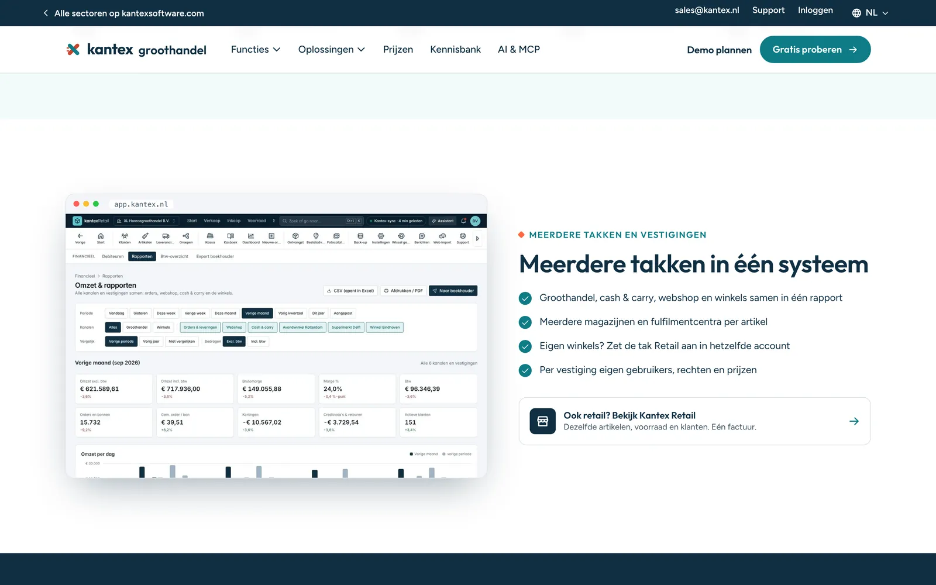The image size is (936, 585).
Task: Go back to all sectors on kantexsoftware.com
Action: tap(123, 13)
